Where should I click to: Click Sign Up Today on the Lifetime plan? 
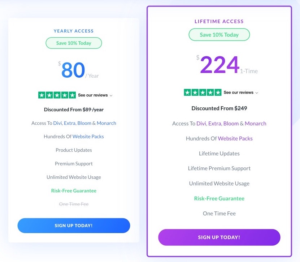(219, 237)
